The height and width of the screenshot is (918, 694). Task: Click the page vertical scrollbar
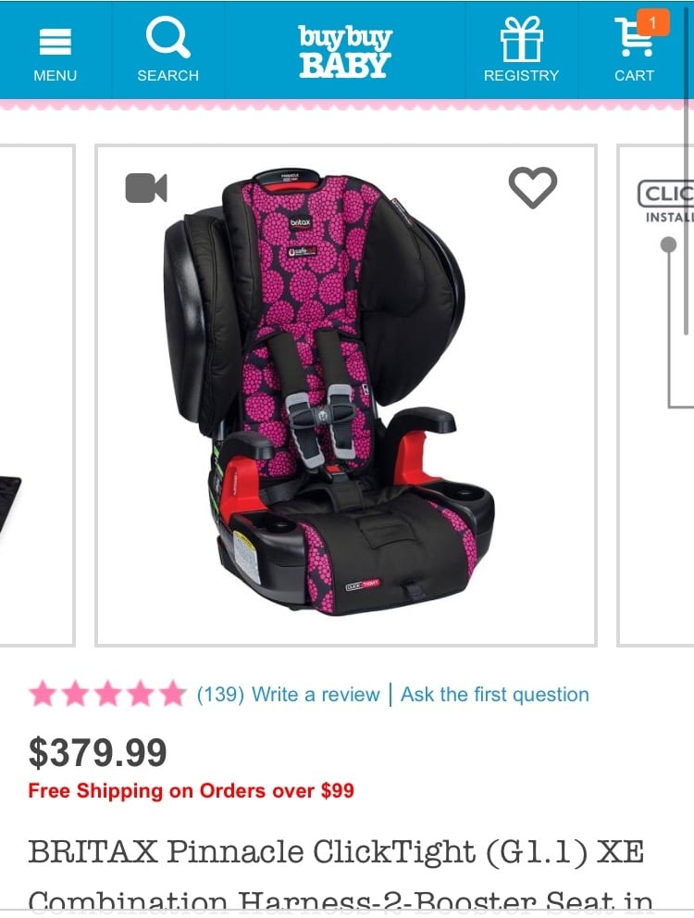click(687, 170)
